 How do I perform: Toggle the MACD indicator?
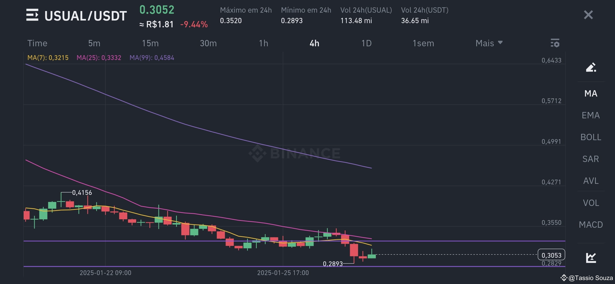tap(591, 225)
